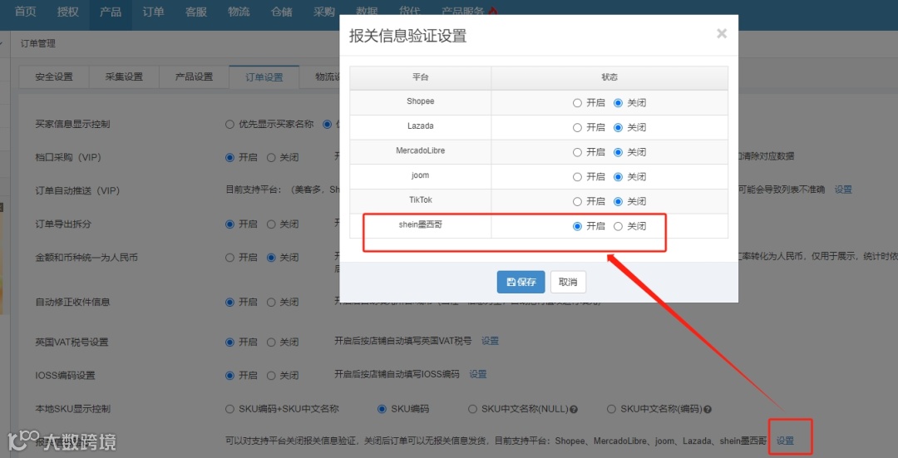Click the 订单管理 breadcrumb text

[37, 43]
